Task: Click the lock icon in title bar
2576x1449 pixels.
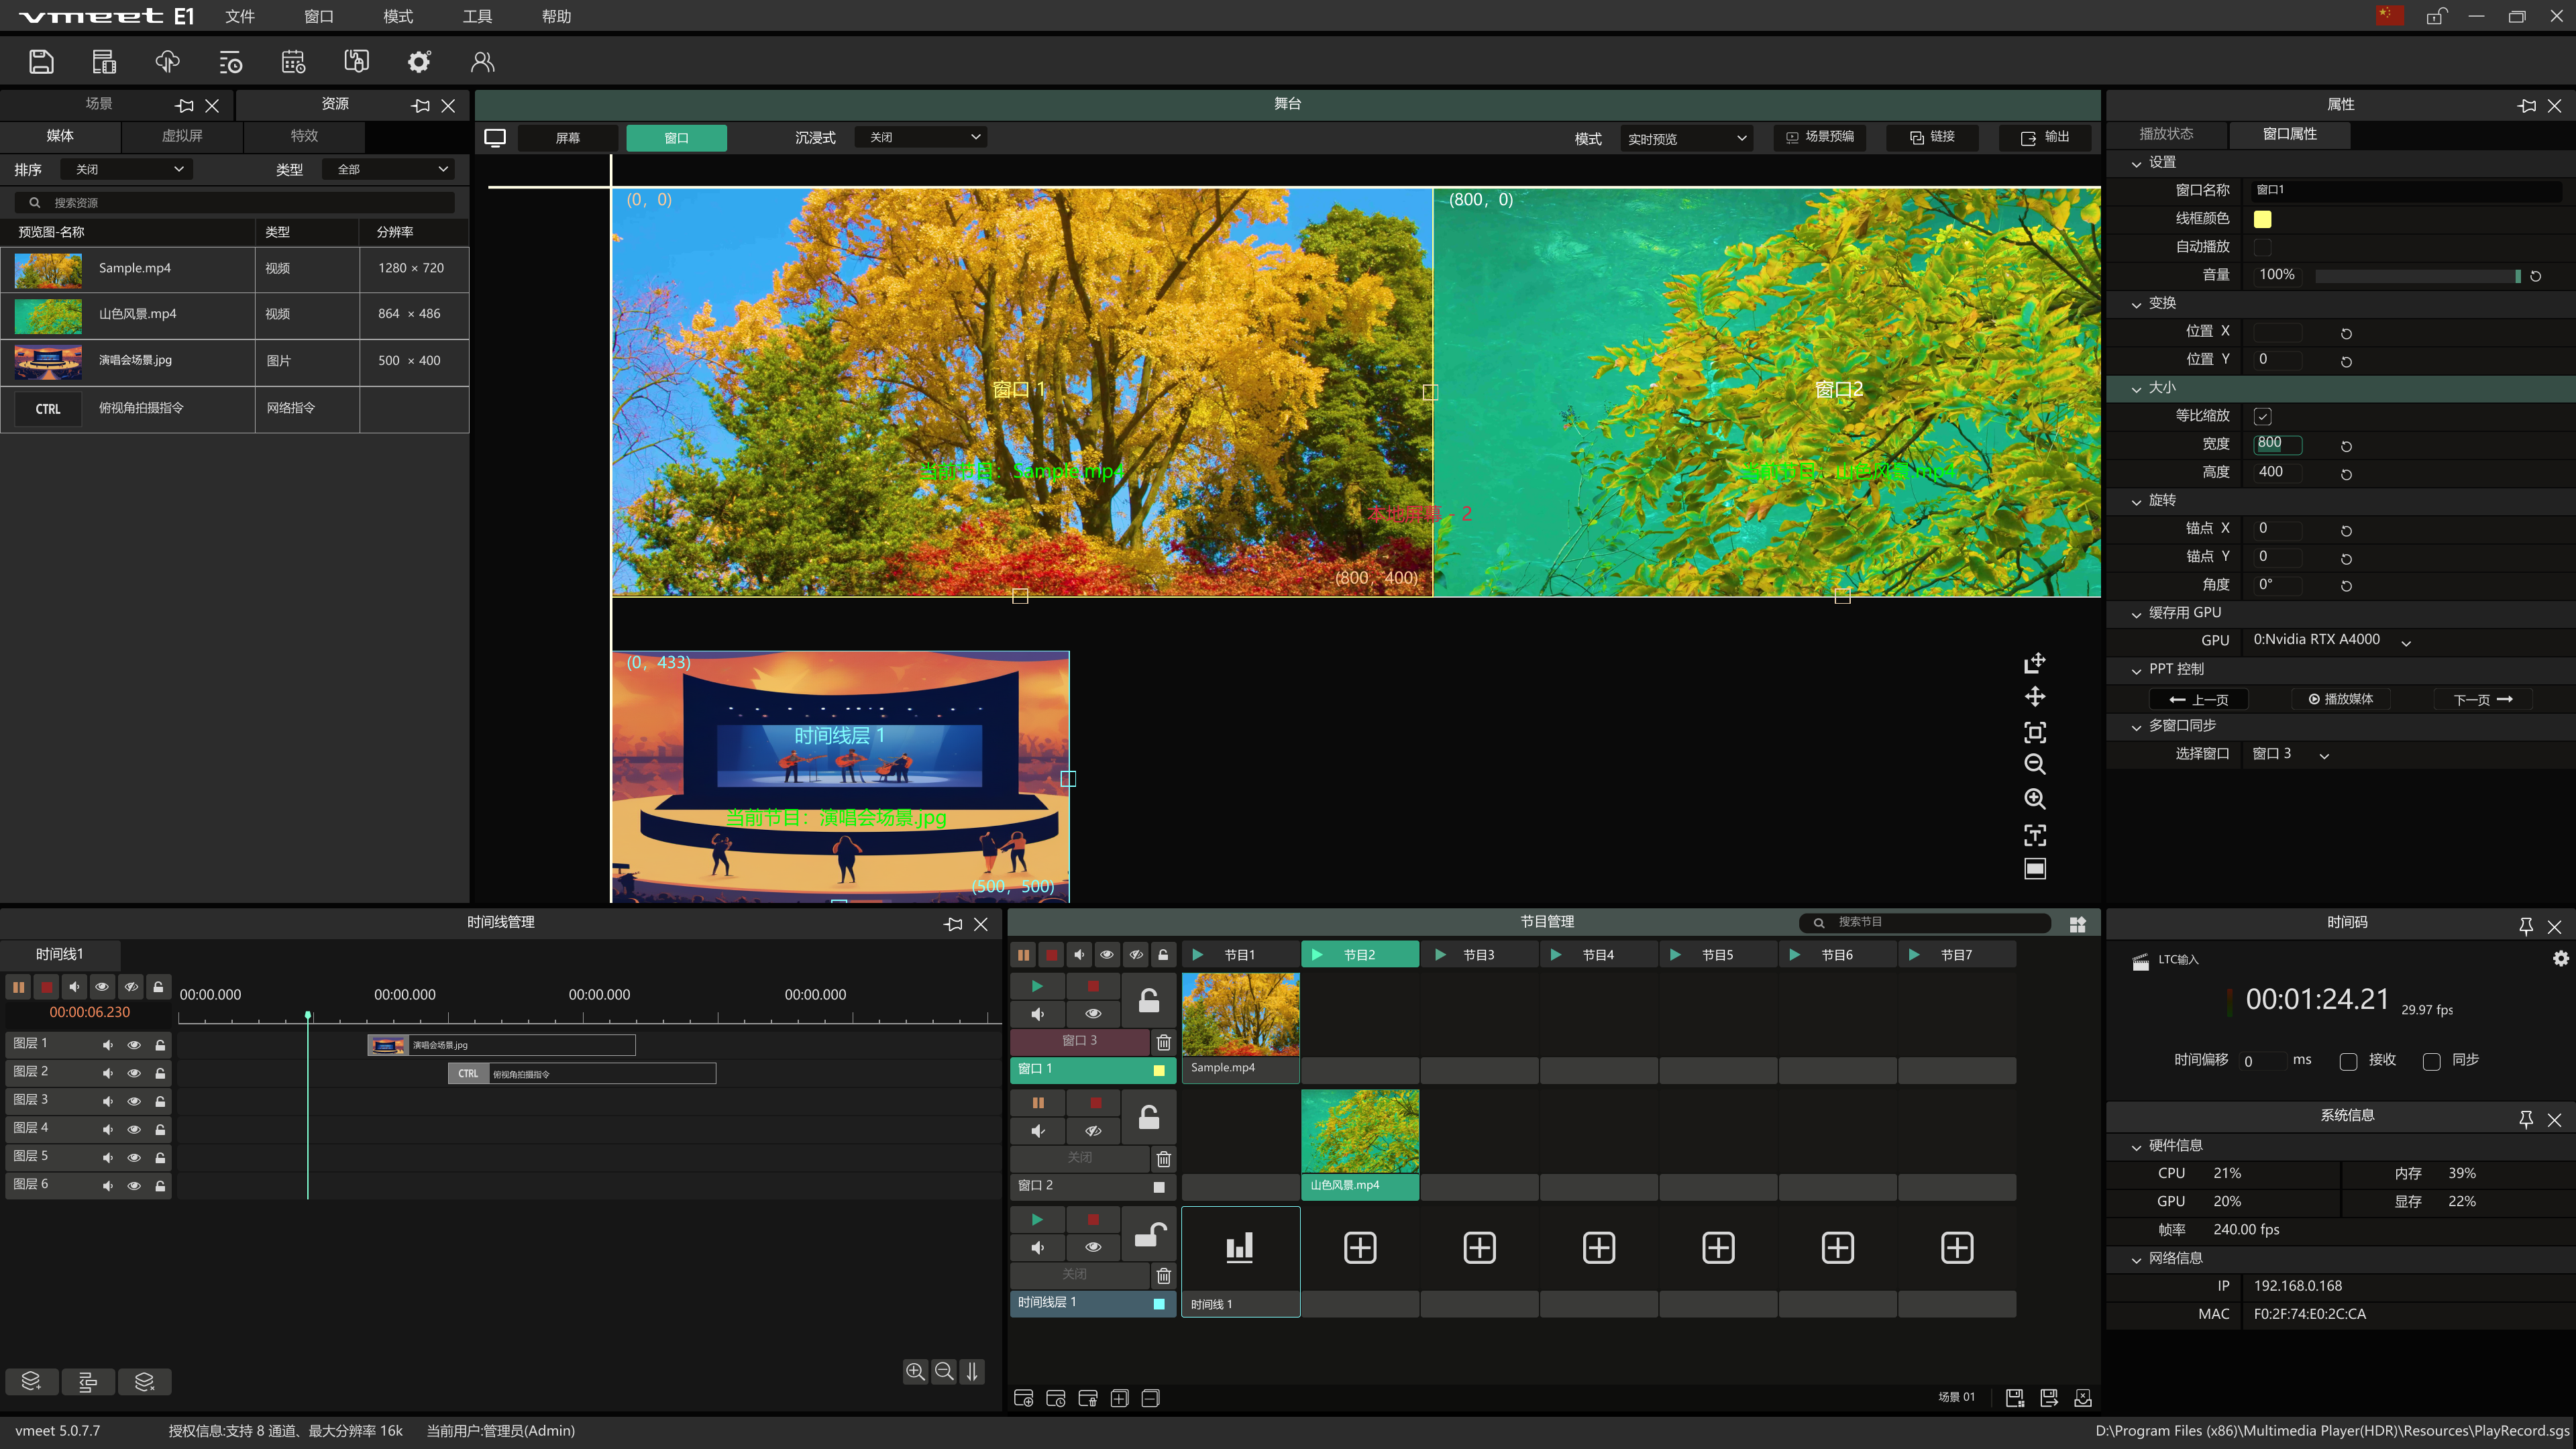Action: [2436, 16]
